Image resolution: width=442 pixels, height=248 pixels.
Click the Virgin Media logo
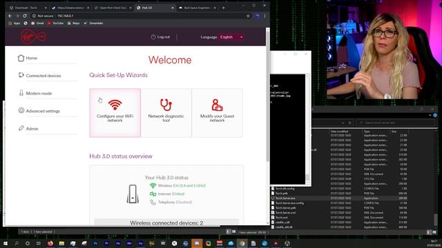[x=33, y=37]
